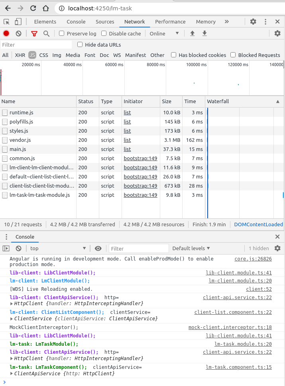Screen dimensions: 285x386
Task: Switch to the Console tab in top bar
Action: pyautogui.click(x=76, y=22)
